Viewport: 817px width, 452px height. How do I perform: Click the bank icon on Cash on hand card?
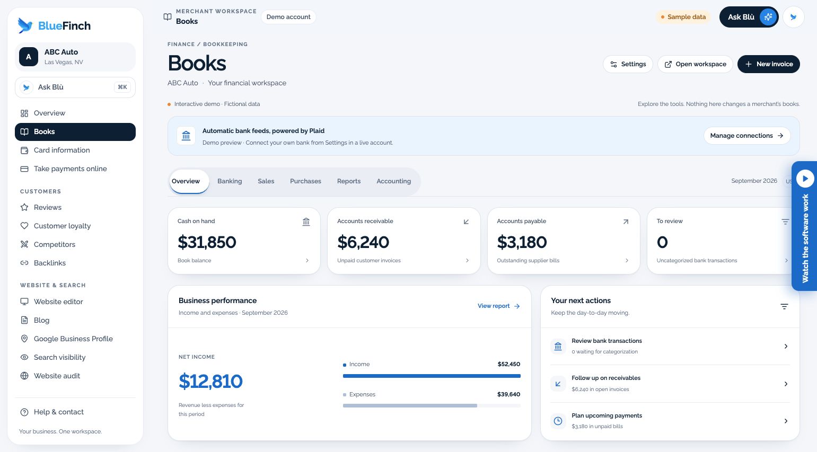coord(306,221)
